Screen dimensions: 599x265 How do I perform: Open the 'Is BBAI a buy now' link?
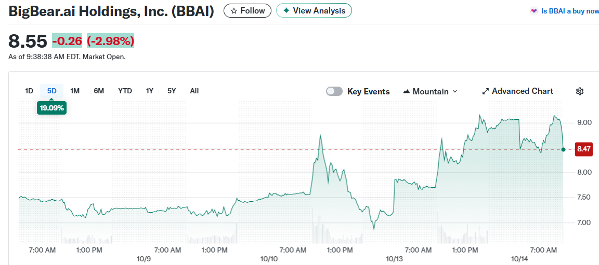[570, 11]
